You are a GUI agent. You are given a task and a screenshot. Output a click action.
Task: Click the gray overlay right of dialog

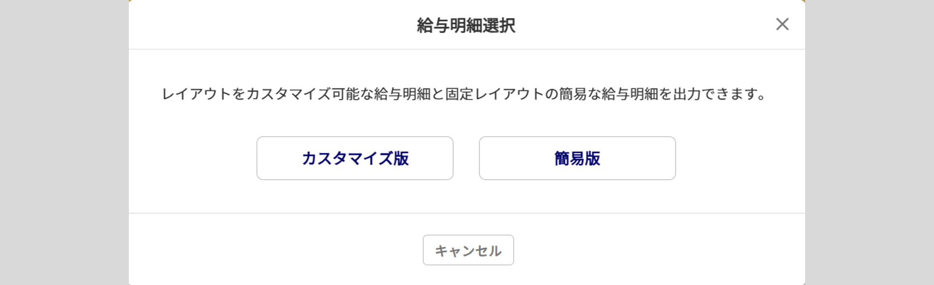(x=869, y=142)
